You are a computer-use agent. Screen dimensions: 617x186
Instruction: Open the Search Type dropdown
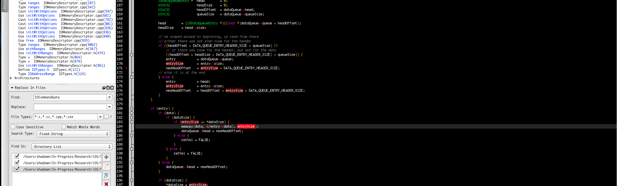[x=73, y=134]
